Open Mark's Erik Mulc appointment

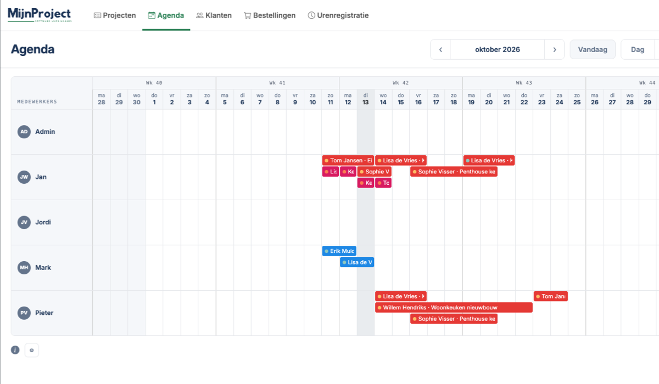click(x=339, y=251)
